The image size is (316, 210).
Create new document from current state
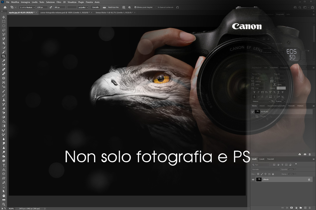click(x=300, y=154)
